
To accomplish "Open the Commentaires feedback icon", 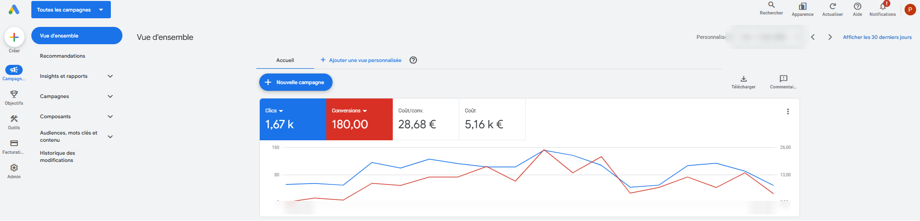I will (784, 78).
